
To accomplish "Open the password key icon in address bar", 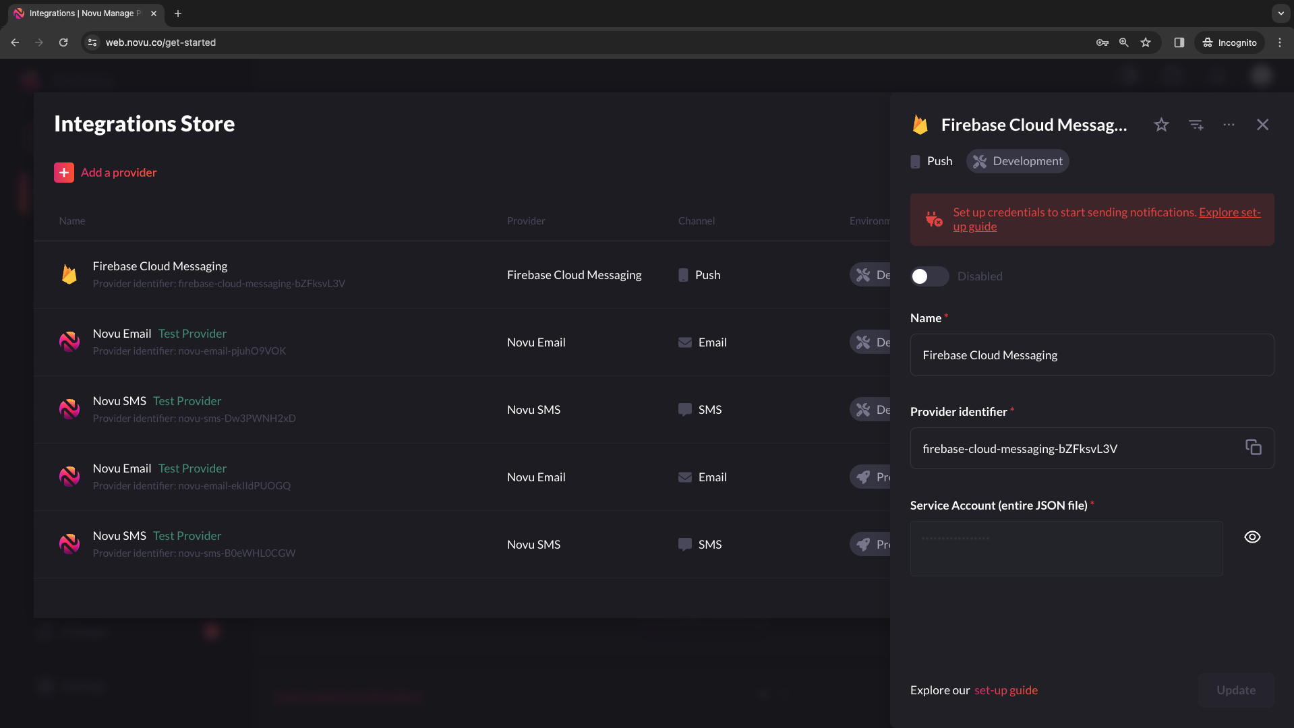I will [1102, 42].
